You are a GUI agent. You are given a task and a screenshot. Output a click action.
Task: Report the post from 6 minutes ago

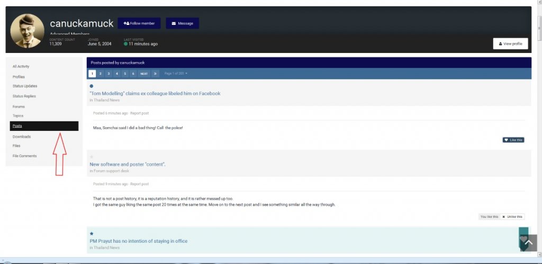[x=140, y=113]
